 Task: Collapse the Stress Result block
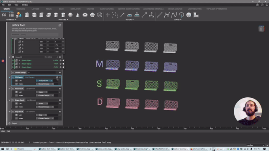9,100
